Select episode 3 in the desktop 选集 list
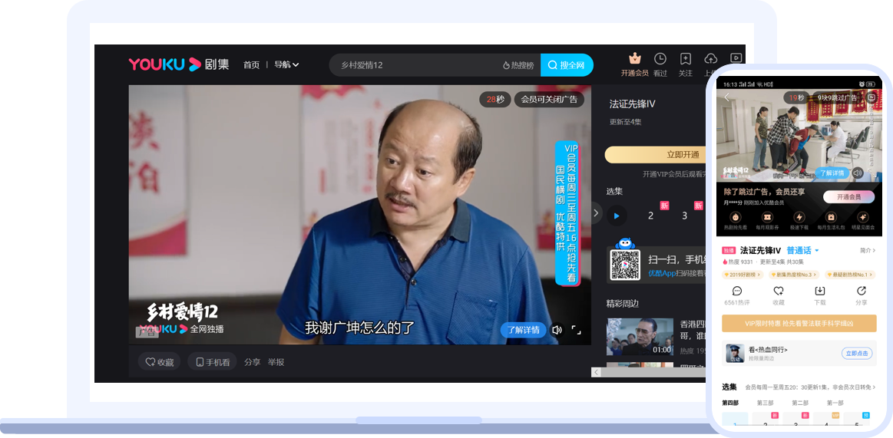893x438 pixels. [685, 216]
